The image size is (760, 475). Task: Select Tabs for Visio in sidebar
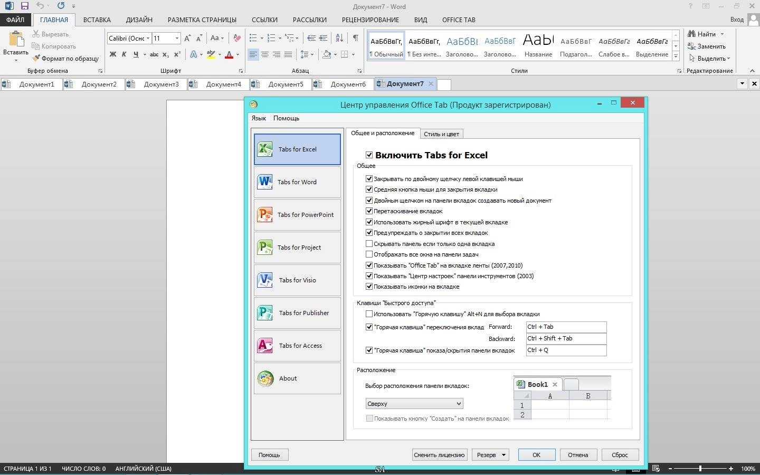297,280
